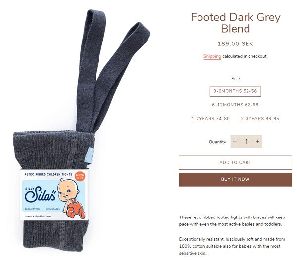Select size 0-6MONTHS 52-56
Viewport: 297px width, 260px height.
[235, 91]
